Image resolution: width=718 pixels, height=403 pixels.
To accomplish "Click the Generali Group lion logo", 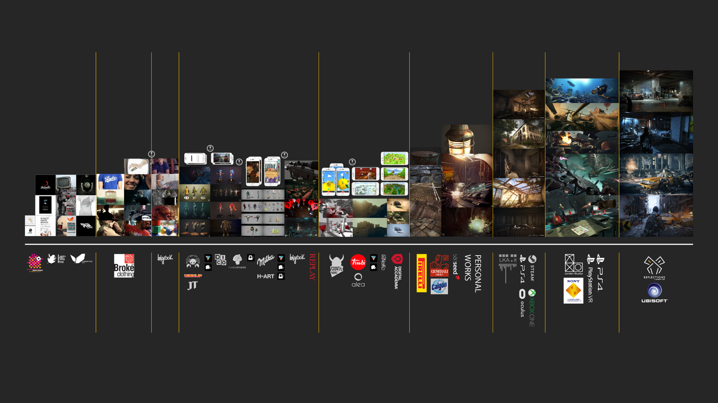I will pyautogui.click(x=439, y=265).
